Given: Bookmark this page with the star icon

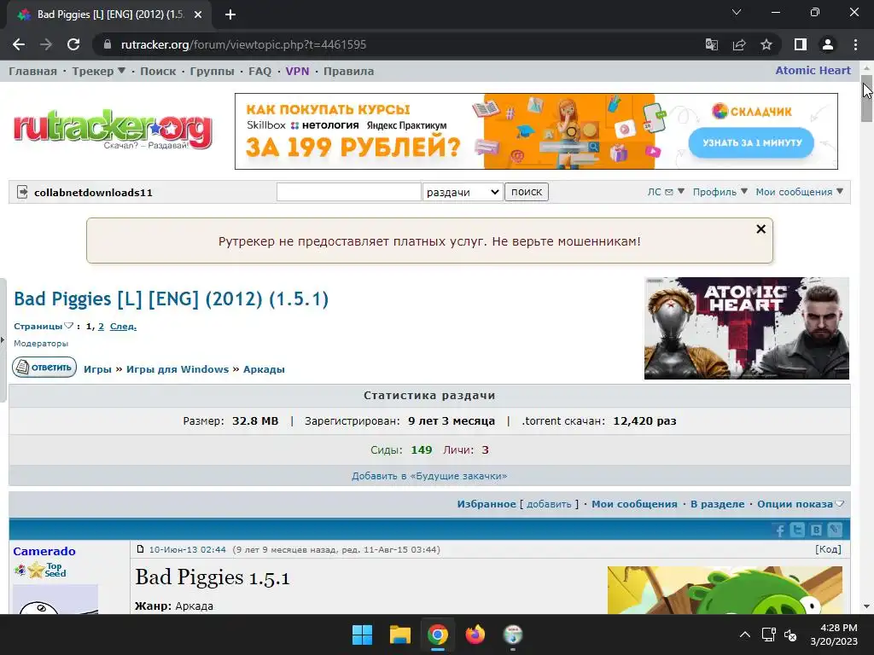Looking at the screenshot, I should (x=766, y=44).
